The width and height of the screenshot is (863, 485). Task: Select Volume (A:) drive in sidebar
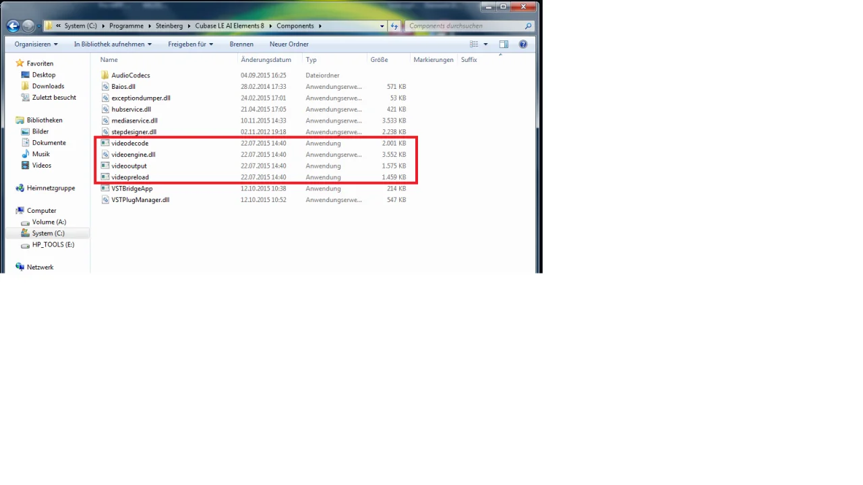pos(49,222)
